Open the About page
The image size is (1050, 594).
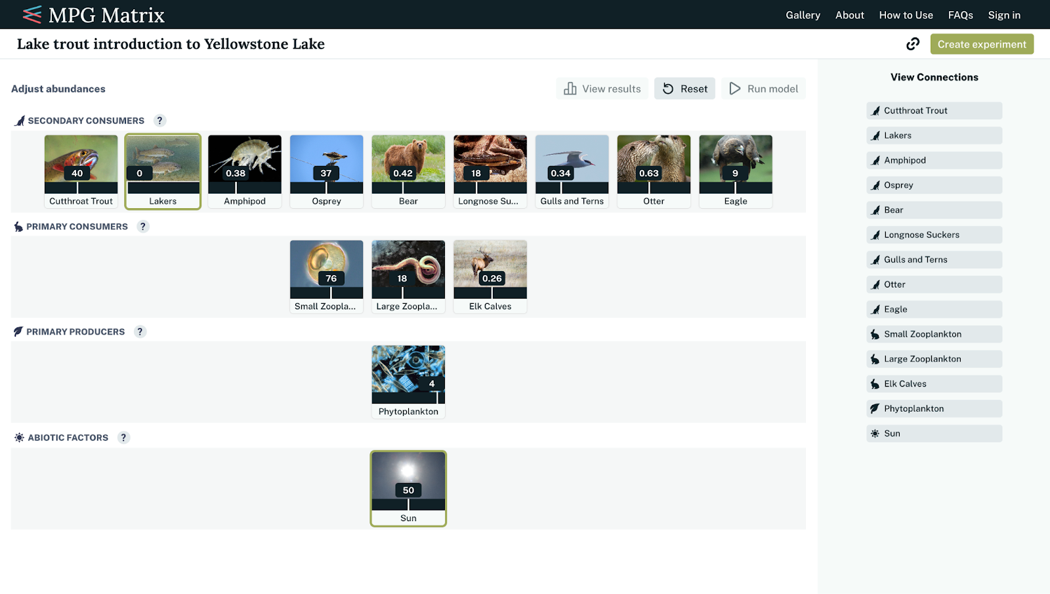(x=850, y=15)
